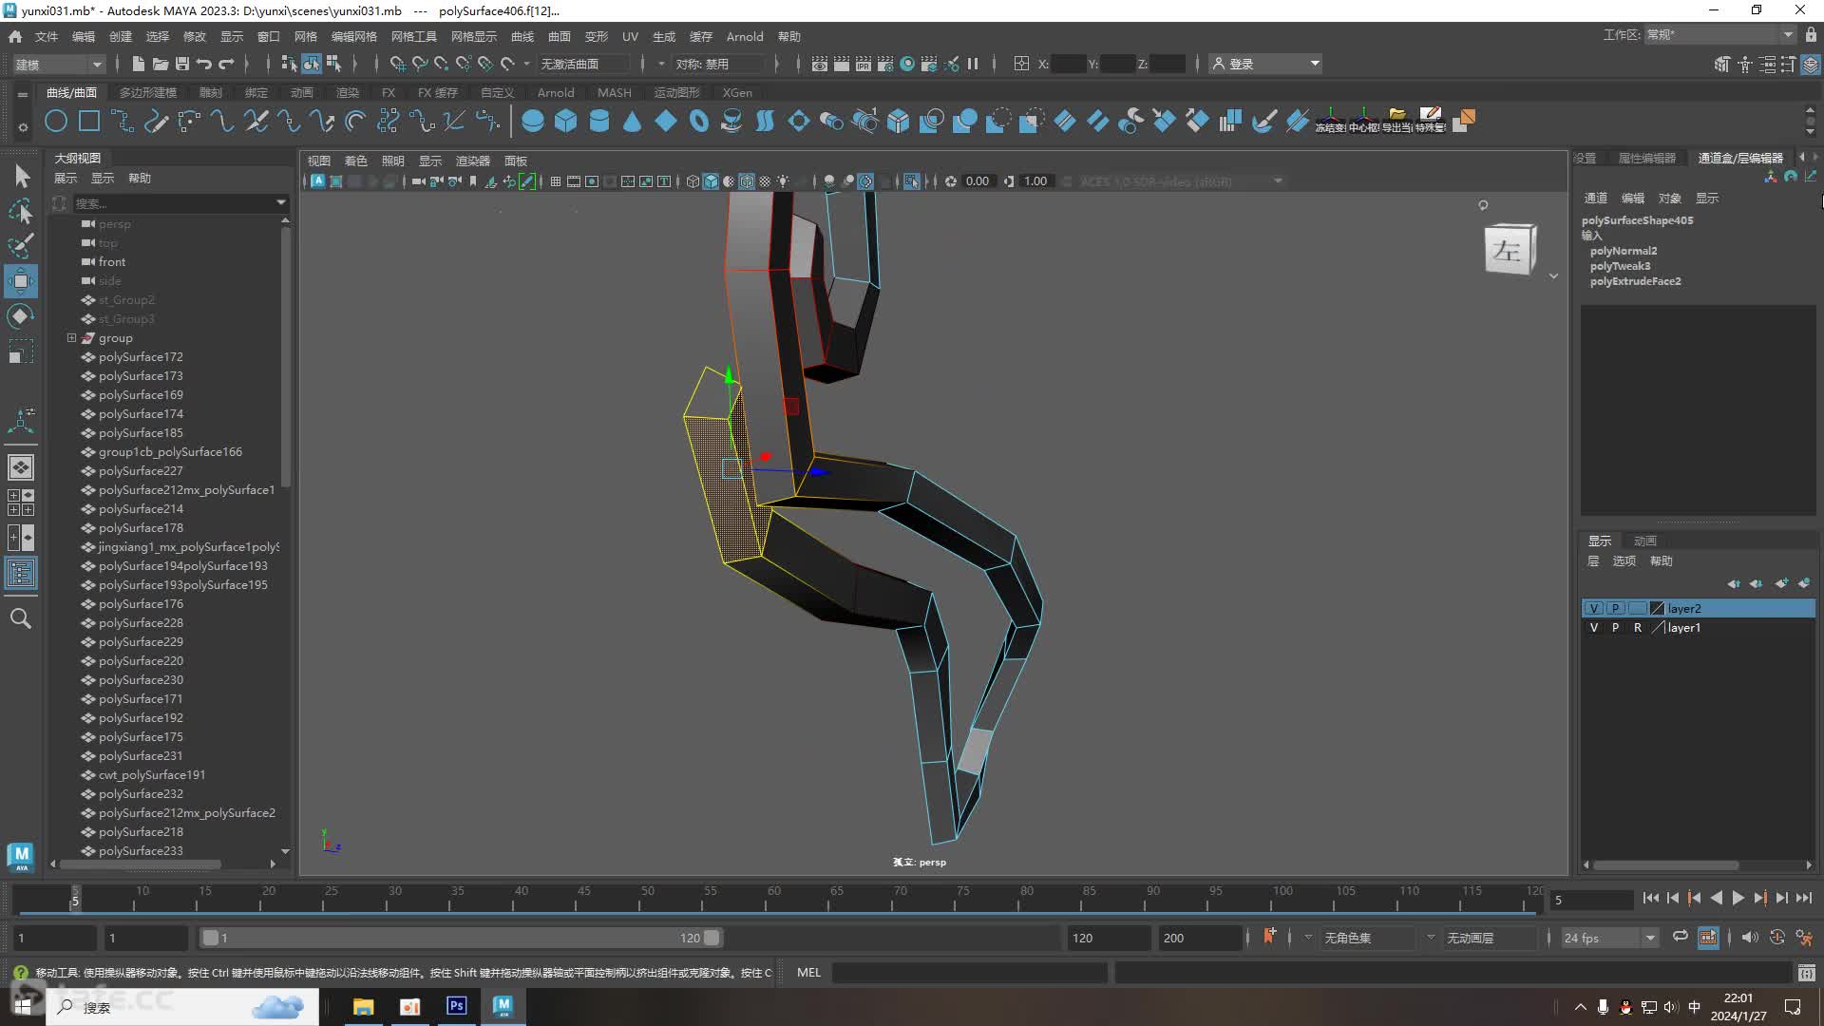Open the 24 fps frame rate dropdown
The height and width of the screenshot is (1026, 1824).
(x=1609, y=938)
